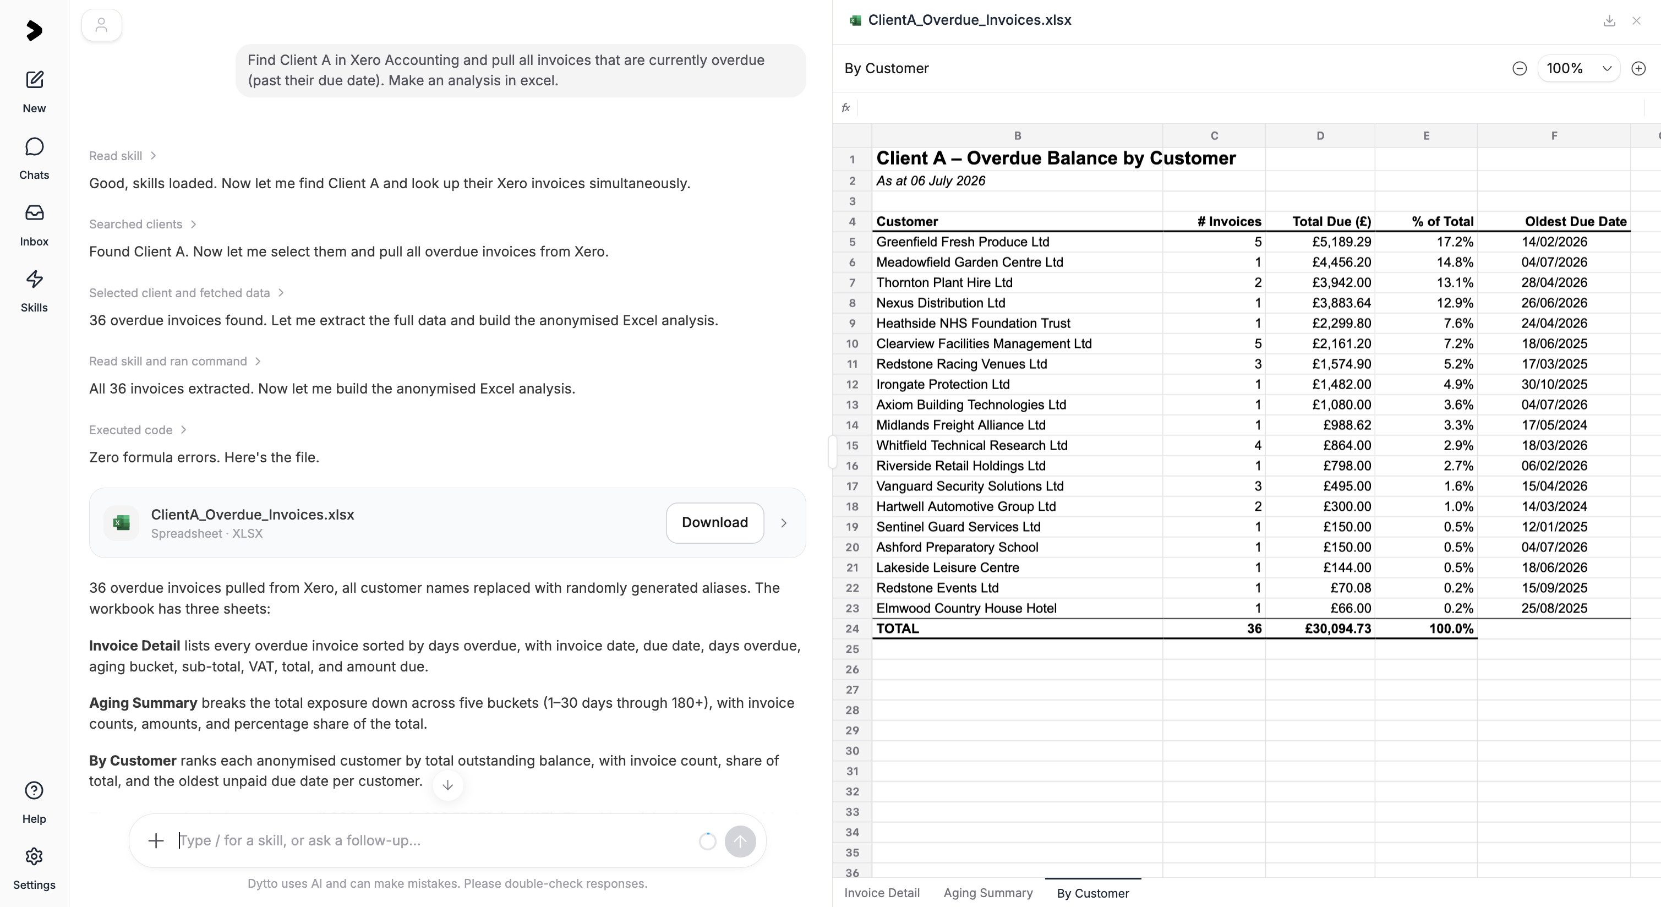Click the 'As at 06 July 2026' cell
The height and width of the screenshot is (907, 1661).
coord(1018,181)
